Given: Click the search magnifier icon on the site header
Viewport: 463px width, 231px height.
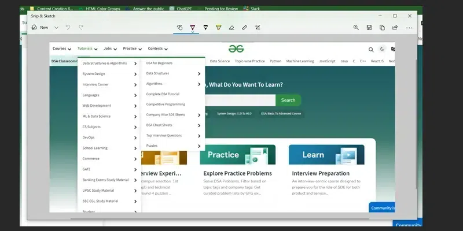Looking at the screenshot, I should (x=371, y=50).
